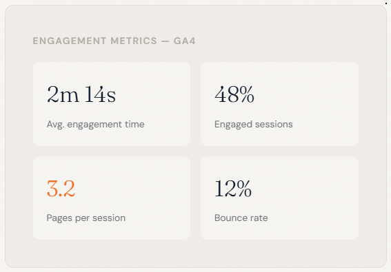Click the Bounce rate label
Image resolution: width=391 pixels, height=272 pixels.
pos(241,218)
